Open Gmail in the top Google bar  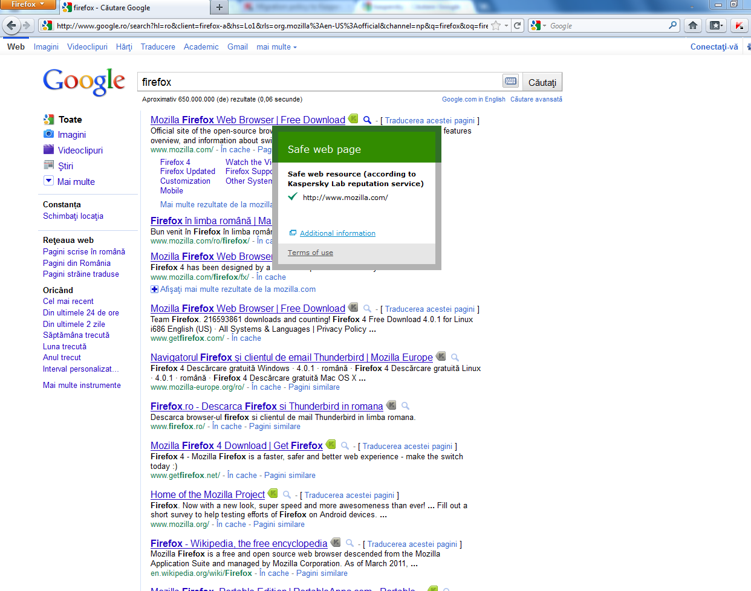coord(238,47)
